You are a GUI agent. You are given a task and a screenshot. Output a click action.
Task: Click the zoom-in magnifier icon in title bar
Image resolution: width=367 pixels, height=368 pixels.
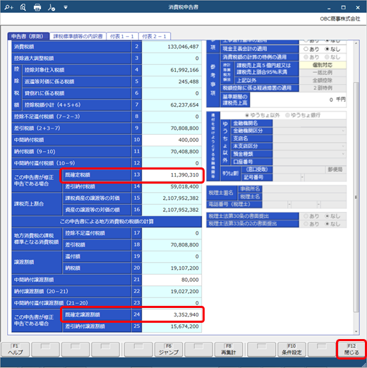click(x=8, y=8)
